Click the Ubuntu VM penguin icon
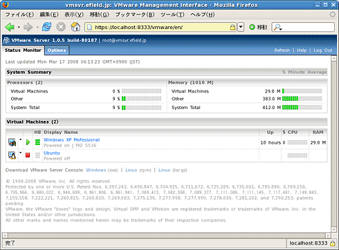Screen dimensions: 339x250 pos(12,155)
